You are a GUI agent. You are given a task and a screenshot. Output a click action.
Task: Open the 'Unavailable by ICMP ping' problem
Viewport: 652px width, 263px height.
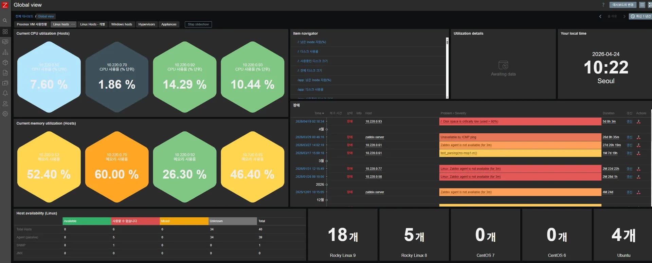tap(458, 137)
